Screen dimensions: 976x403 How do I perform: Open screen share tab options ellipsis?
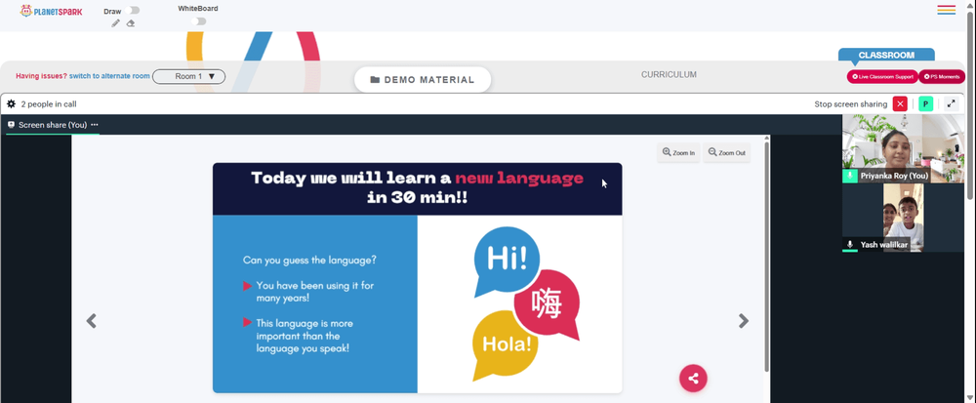95,124
